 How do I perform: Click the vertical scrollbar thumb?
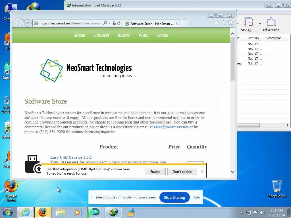point(232,59)
